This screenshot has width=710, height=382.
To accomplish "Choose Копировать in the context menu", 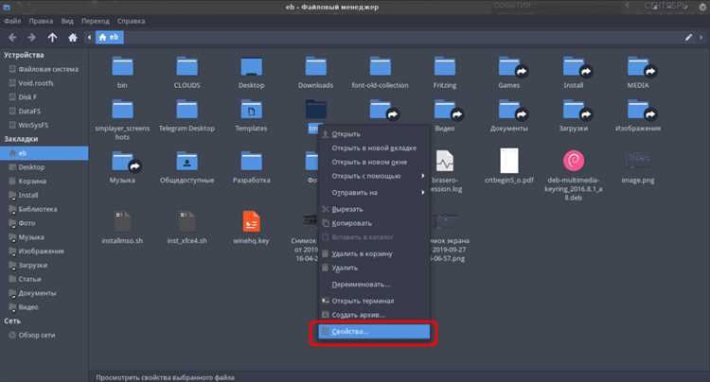I will coord(374,223).
